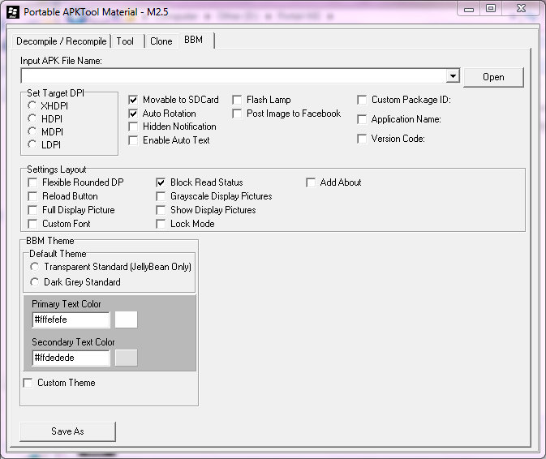Enable Flexible Rounded DP

32,182
